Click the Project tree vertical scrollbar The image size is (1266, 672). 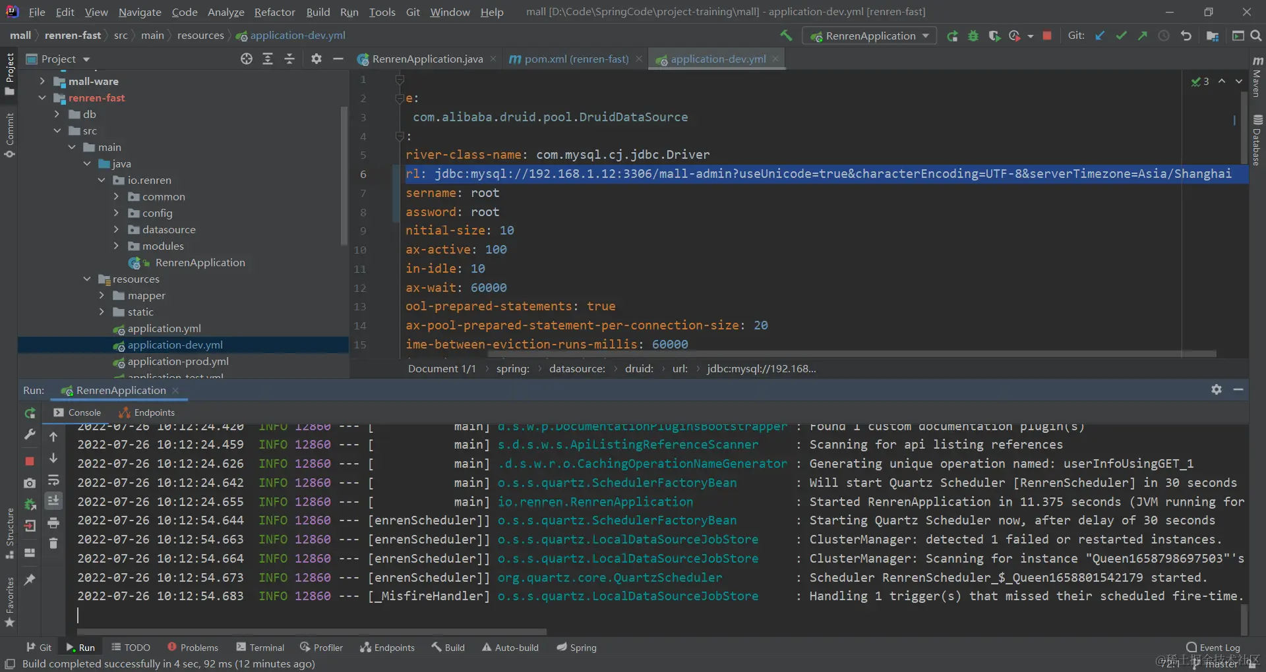344,175
